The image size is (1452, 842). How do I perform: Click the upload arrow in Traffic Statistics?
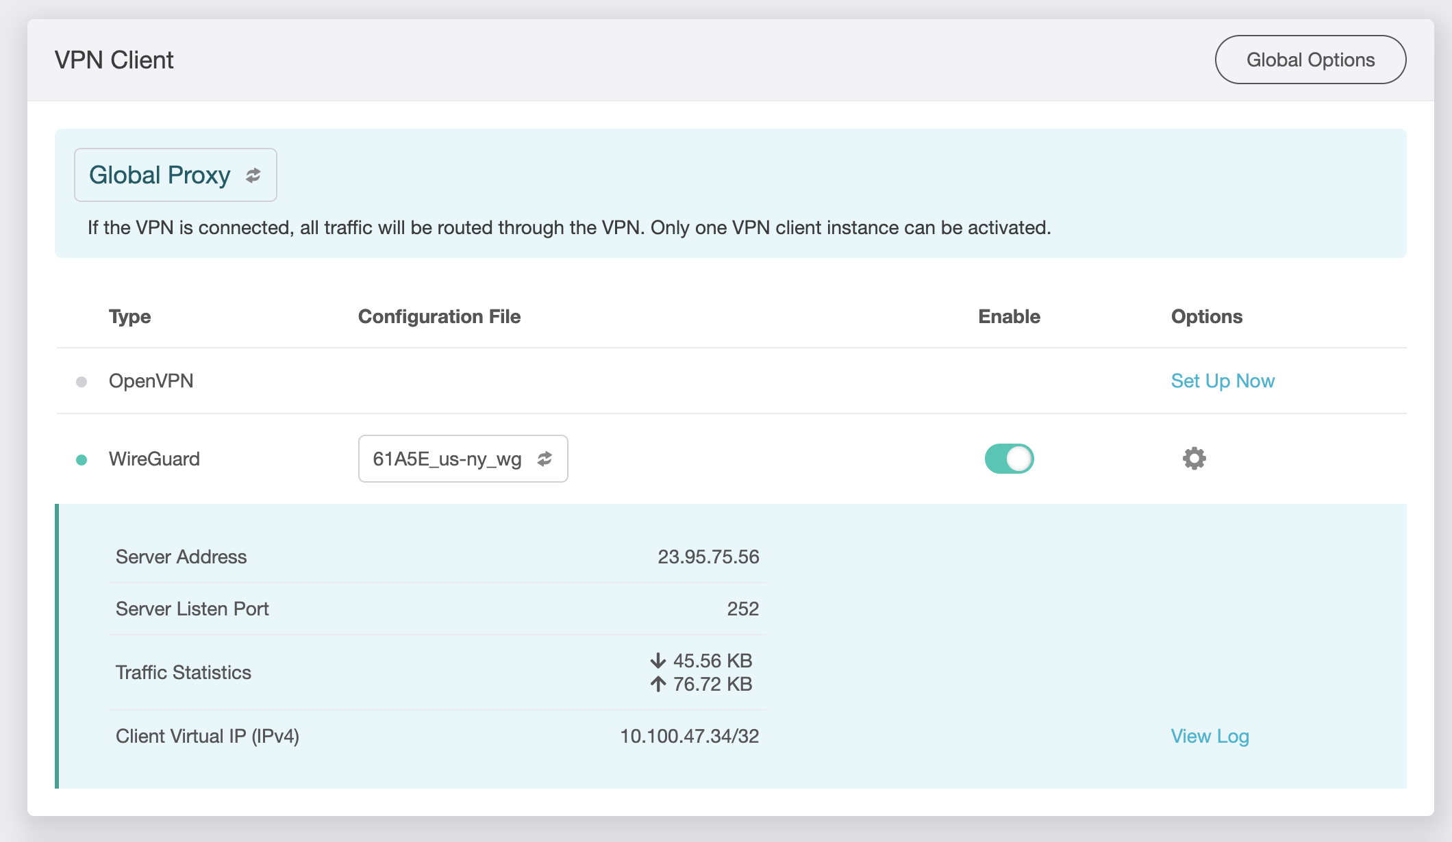tap(658, 684)
